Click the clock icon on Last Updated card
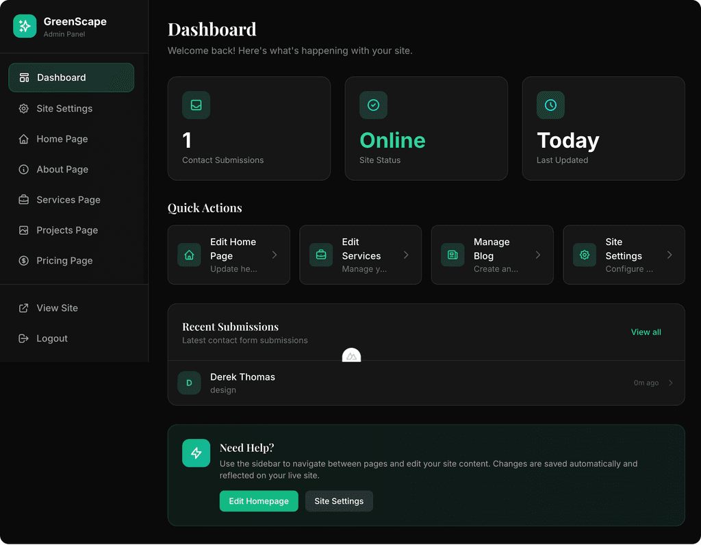The image size is (701, 545). pos(550,105)
